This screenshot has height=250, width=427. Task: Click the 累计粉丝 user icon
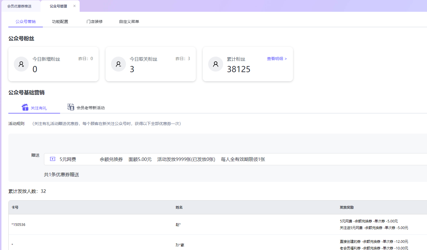(216, 64)
